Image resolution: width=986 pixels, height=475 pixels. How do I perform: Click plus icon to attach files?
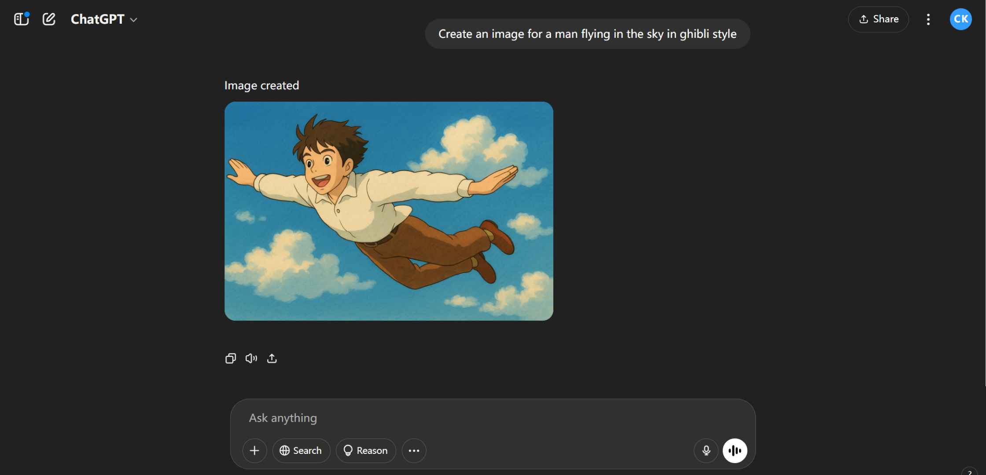pos(254,450)
